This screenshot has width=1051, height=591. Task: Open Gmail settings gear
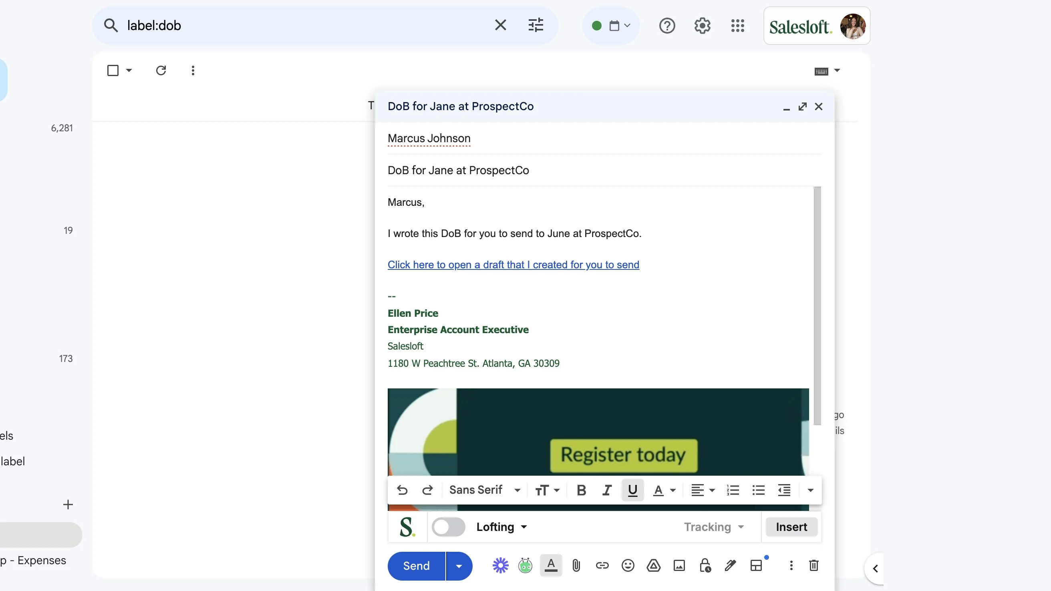pos(702,26)
